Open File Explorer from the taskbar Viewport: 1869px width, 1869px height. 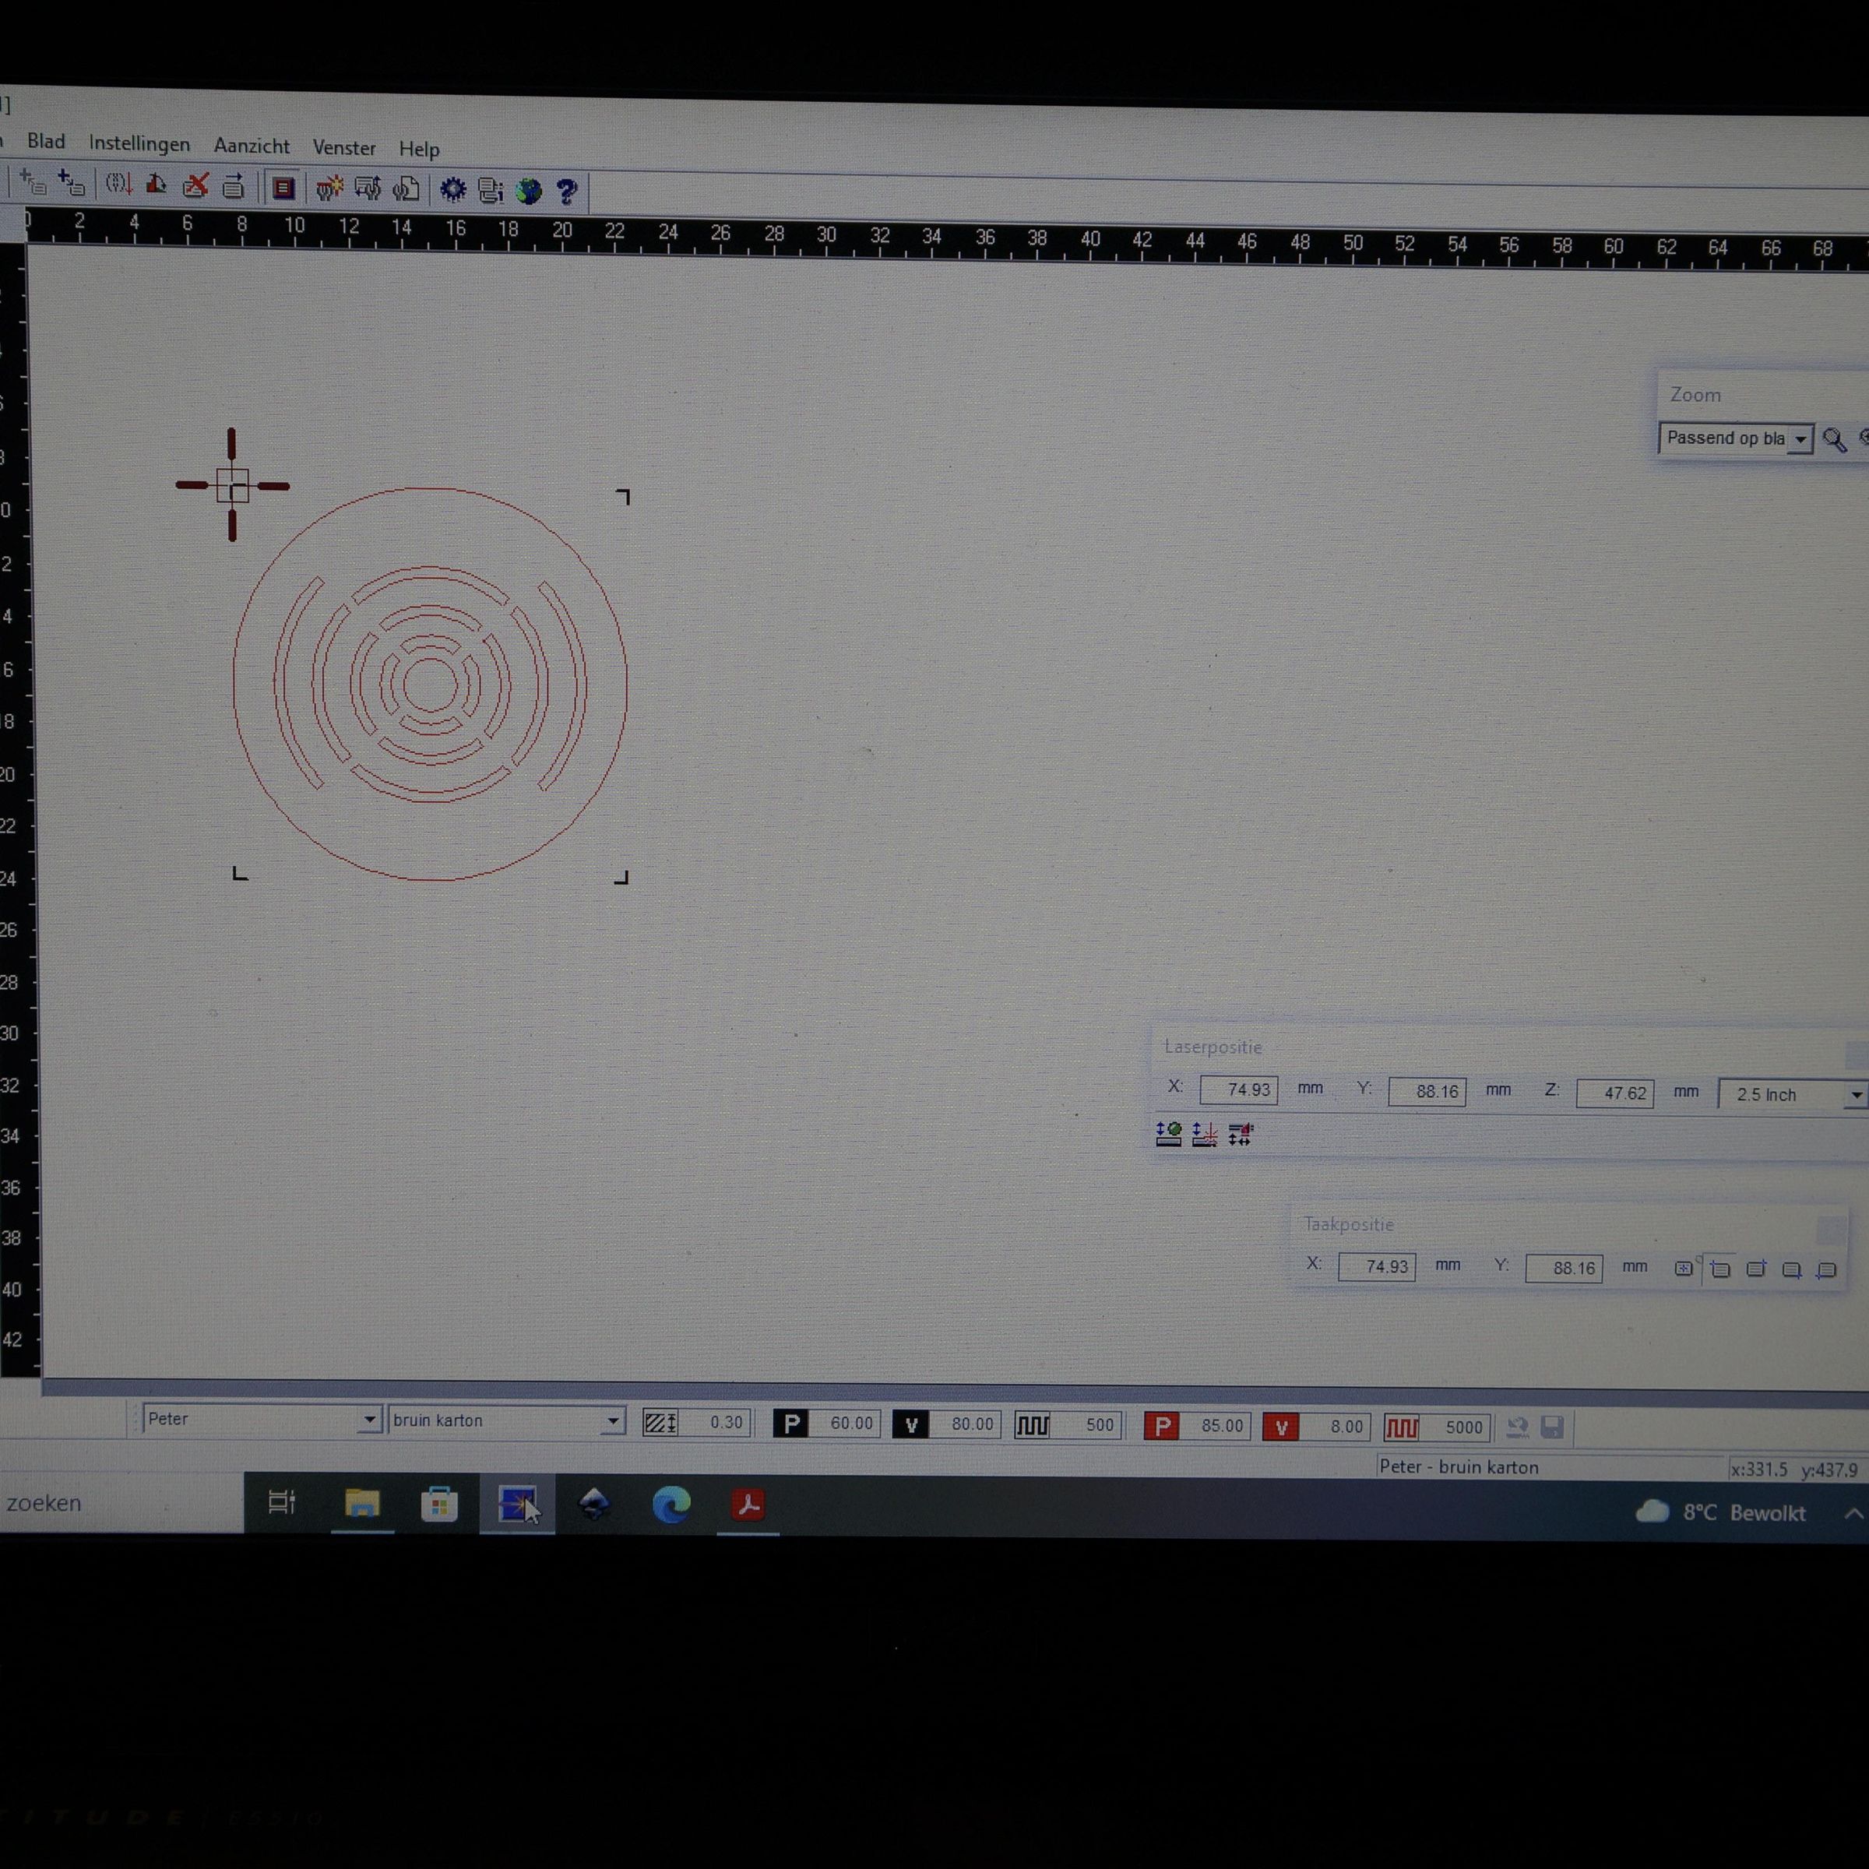click(362, 1505)
